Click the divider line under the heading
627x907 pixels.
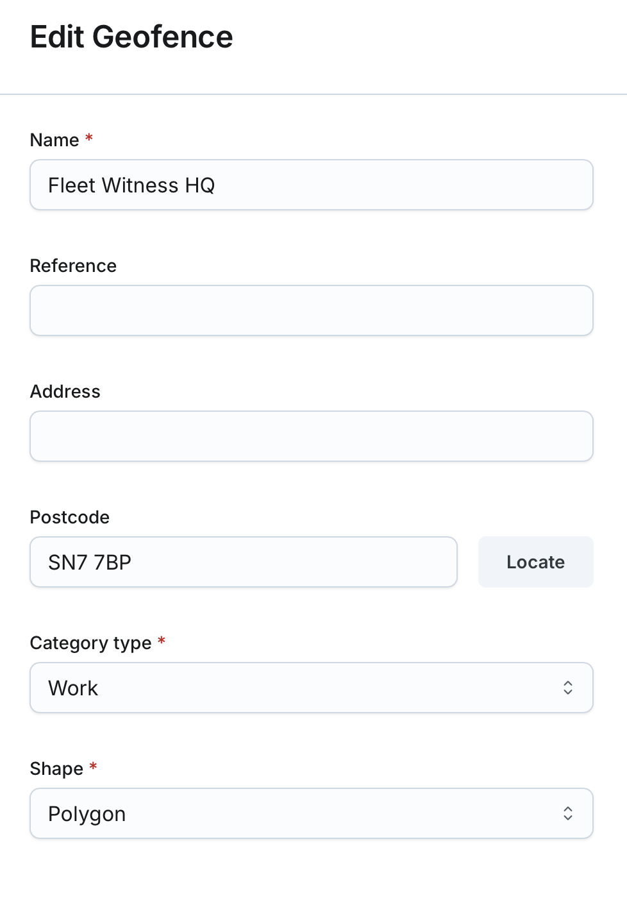[313, 94]
